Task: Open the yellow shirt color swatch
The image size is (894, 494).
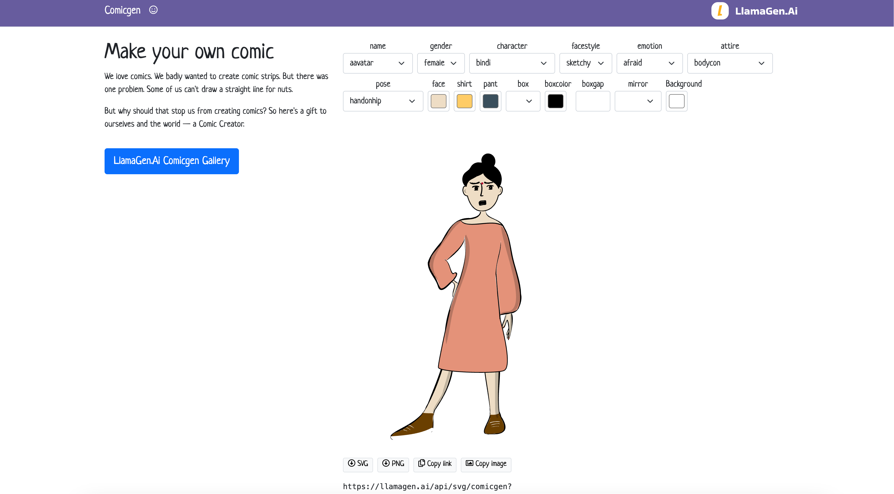Action: tap(464, 101)
